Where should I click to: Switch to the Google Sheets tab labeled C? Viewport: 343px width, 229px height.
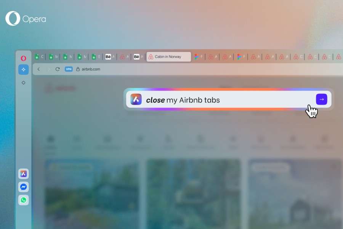coord(39,57)
